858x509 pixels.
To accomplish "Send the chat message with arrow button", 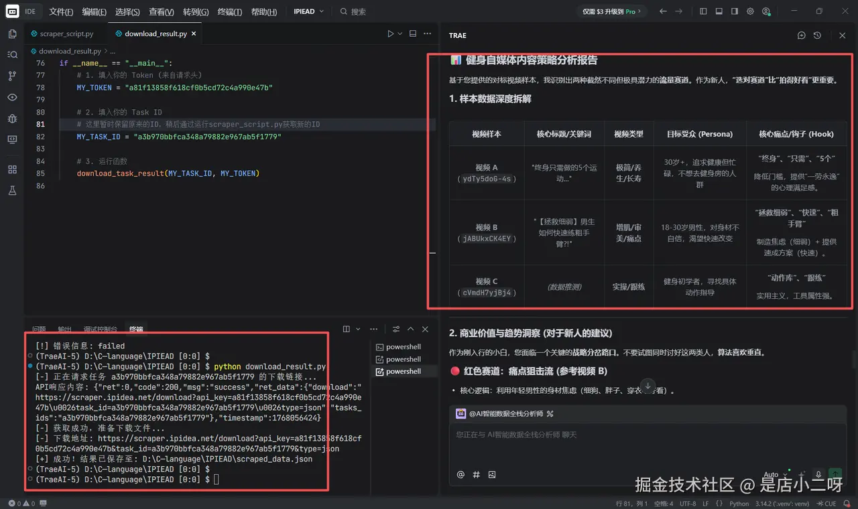I will coord(835,474).
